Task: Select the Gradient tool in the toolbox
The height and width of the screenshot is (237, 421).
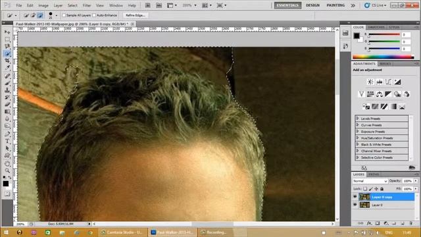Action: (7, 112)
